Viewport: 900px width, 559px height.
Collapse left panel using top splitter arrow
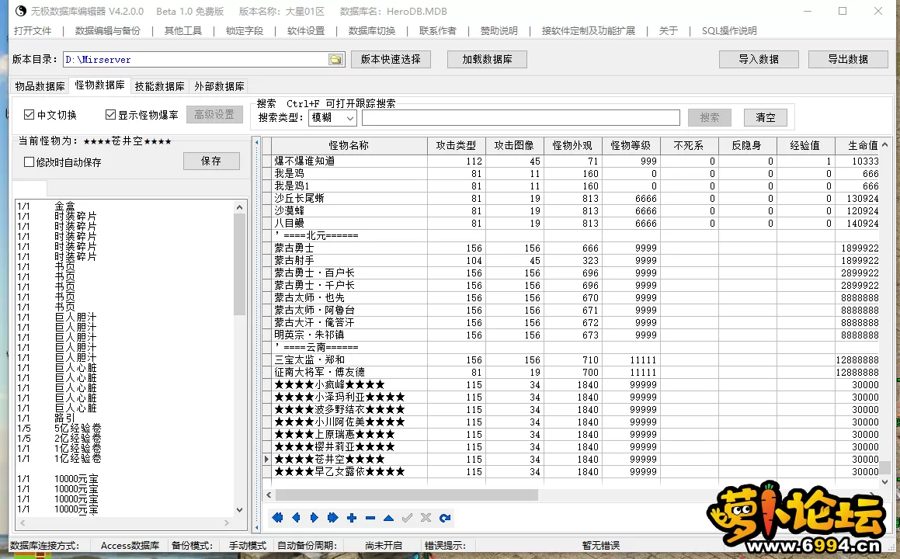point(256,142)
